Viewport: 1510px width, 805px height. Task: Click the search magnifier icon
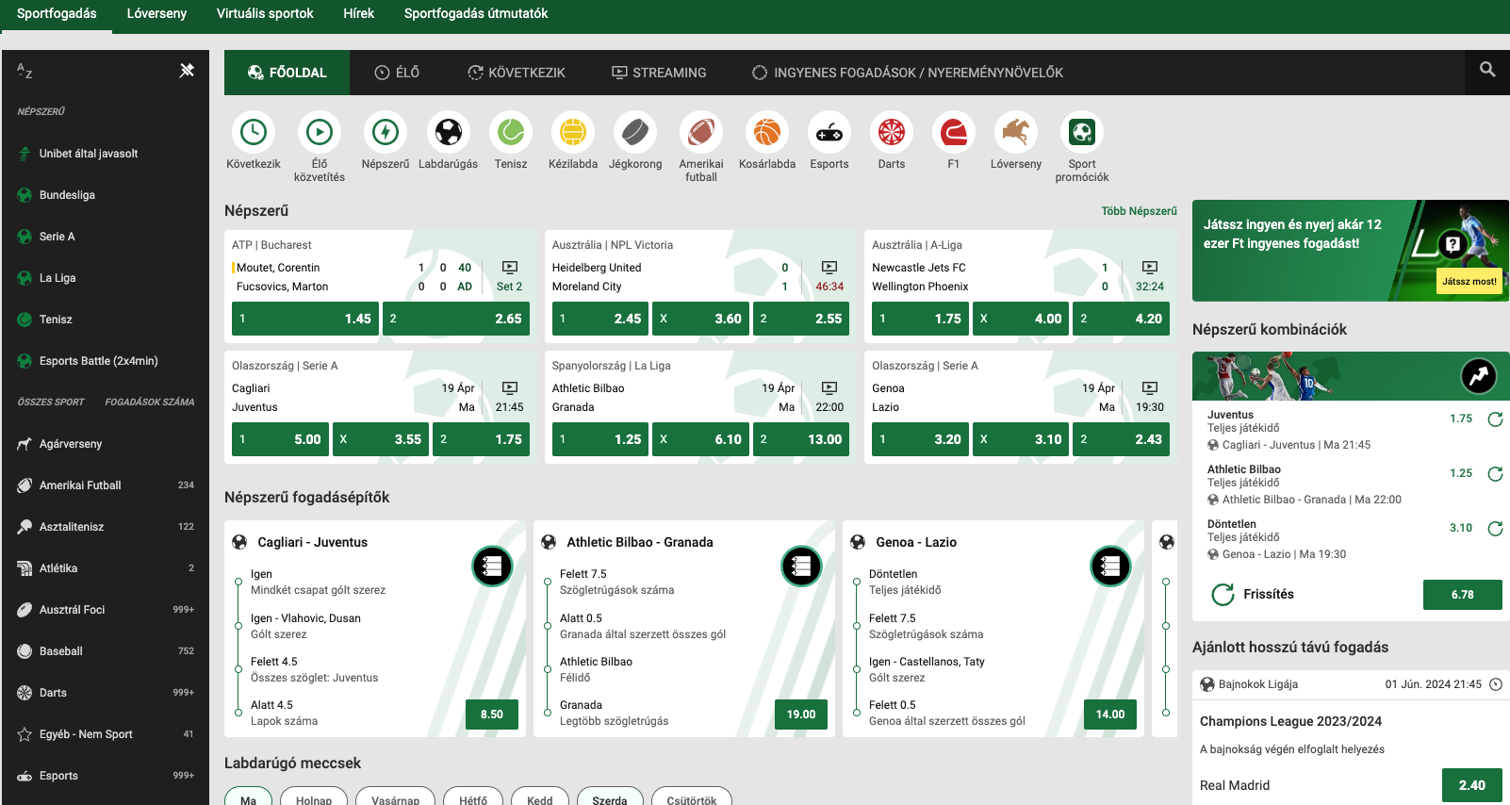[1487, 70]
